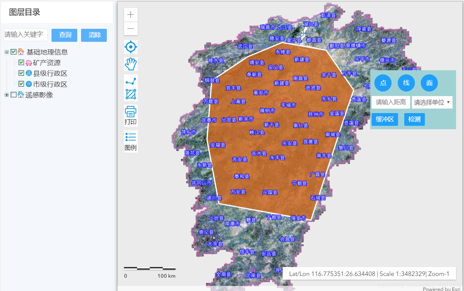The width and height of the screenshot is (464, 291).
Task: Open the 请选择单位 unit dropdown
Action: tap(432, 102)
